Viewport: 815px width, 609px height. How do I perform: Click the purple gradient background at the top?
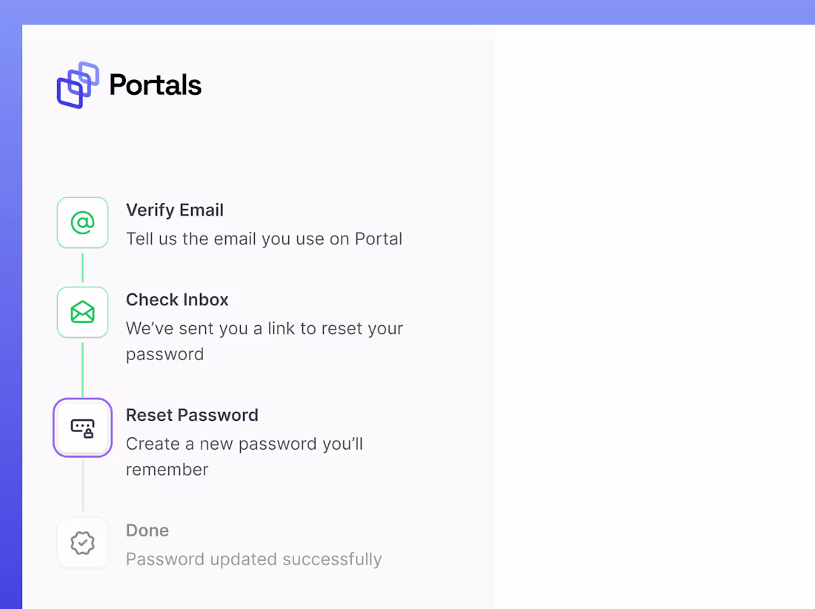coord(408,12)
